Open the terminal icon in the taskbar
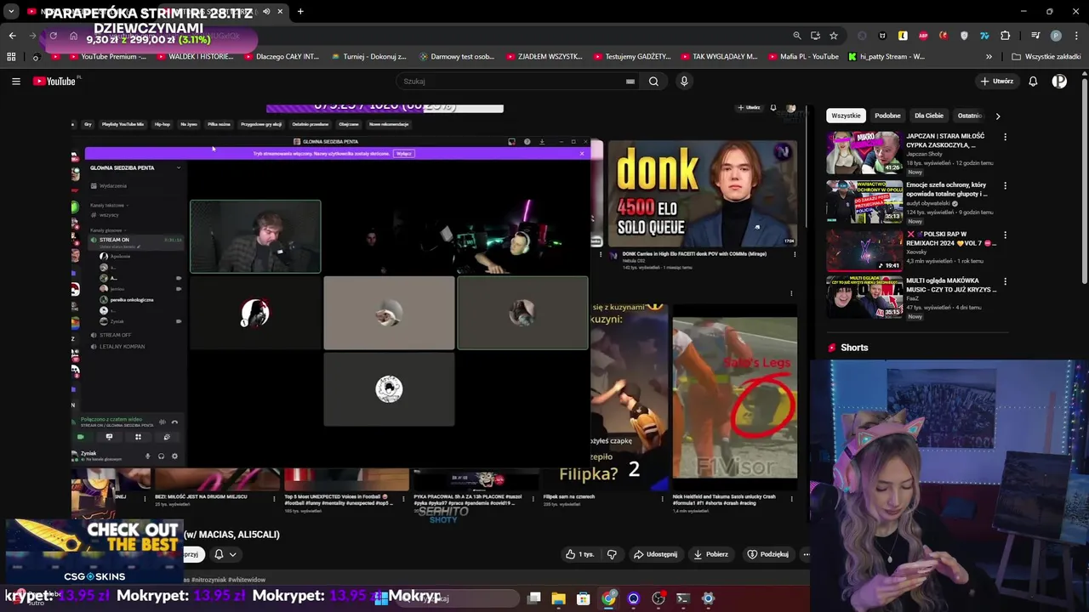1089x612 pixels. tap(682, 598)
